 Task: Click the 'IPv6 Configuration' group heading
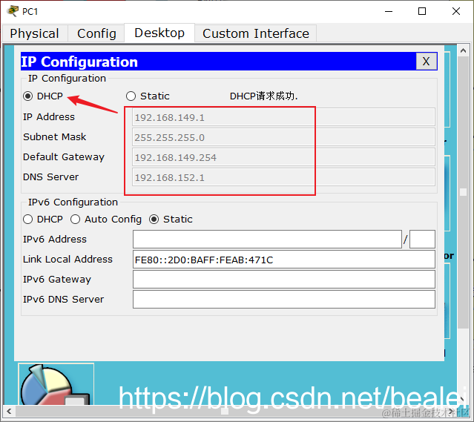coord(73,202)
